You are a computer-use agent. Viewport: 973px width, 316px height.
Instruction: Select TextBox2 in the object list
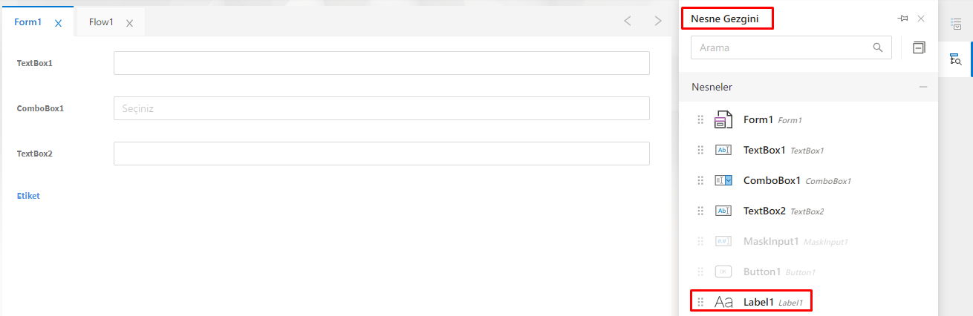pos(764,211)
